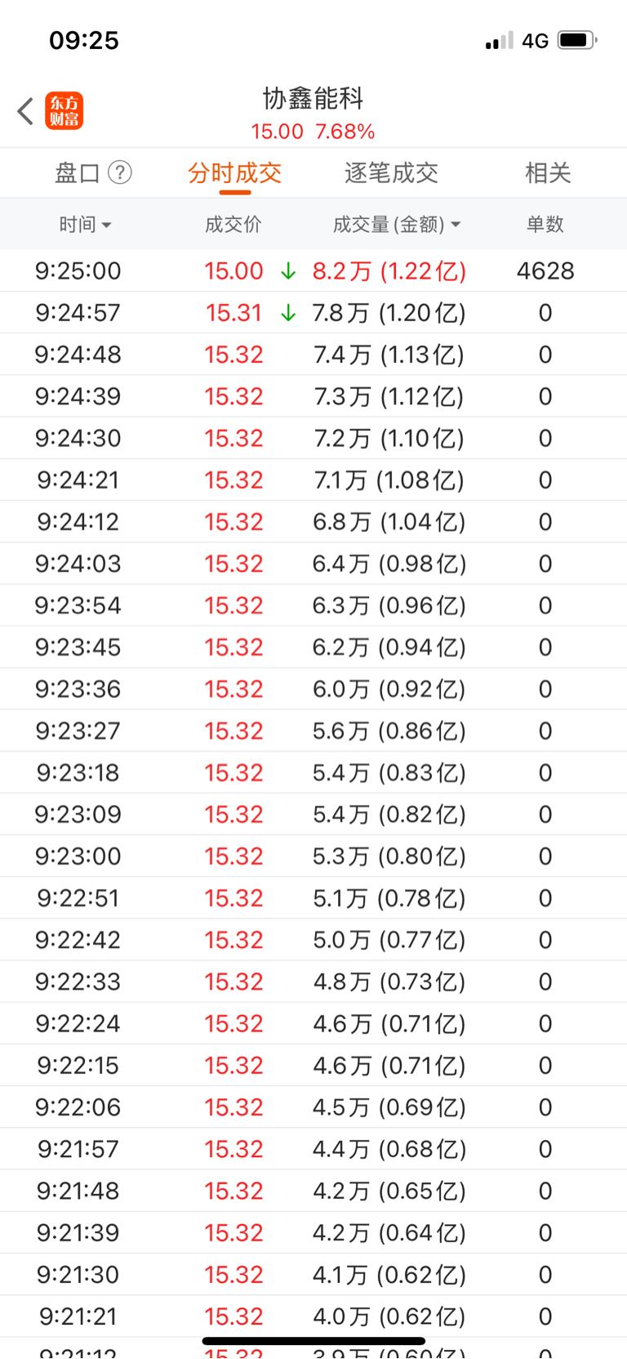Switch to the 逐笔成交 tab
Image resolution: width=627 pixels, height=1359 pixels.
coord(391,173)
